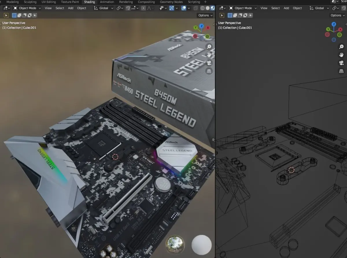Switch to the Animation workspace tab
This screenshot has height=258, width=347.
[x=107, y=2]
